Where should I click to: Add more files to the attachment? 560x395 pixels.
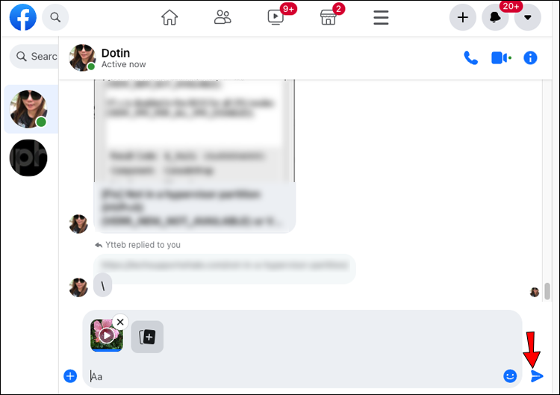point(147,337)
